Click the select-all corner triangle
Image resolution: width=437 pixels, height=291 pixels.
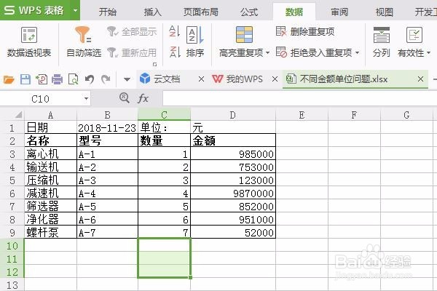point(18,115)
